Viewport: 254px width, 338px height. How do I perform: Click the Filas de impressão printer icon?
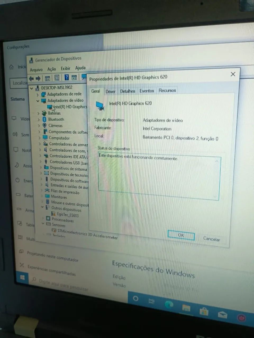(47, 190)
